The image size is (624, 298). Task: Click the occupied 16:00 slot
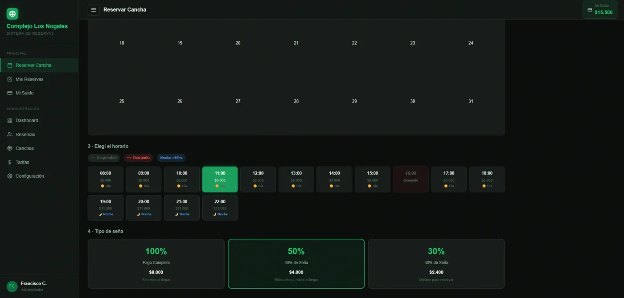pos(411,180)
